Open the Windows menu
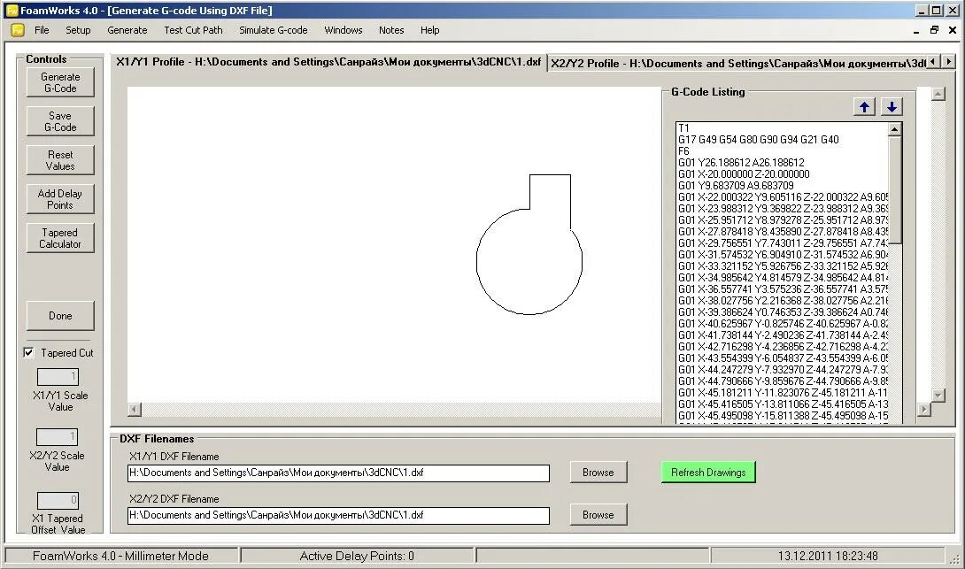The image size is (965, 569). pos(344,30)
